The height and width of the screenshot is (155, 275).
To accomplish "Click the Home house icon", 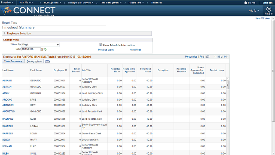I will 245,3.
